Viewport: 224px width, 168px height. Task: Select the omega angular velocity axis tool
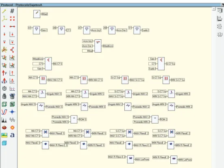[x=4, y=57]
